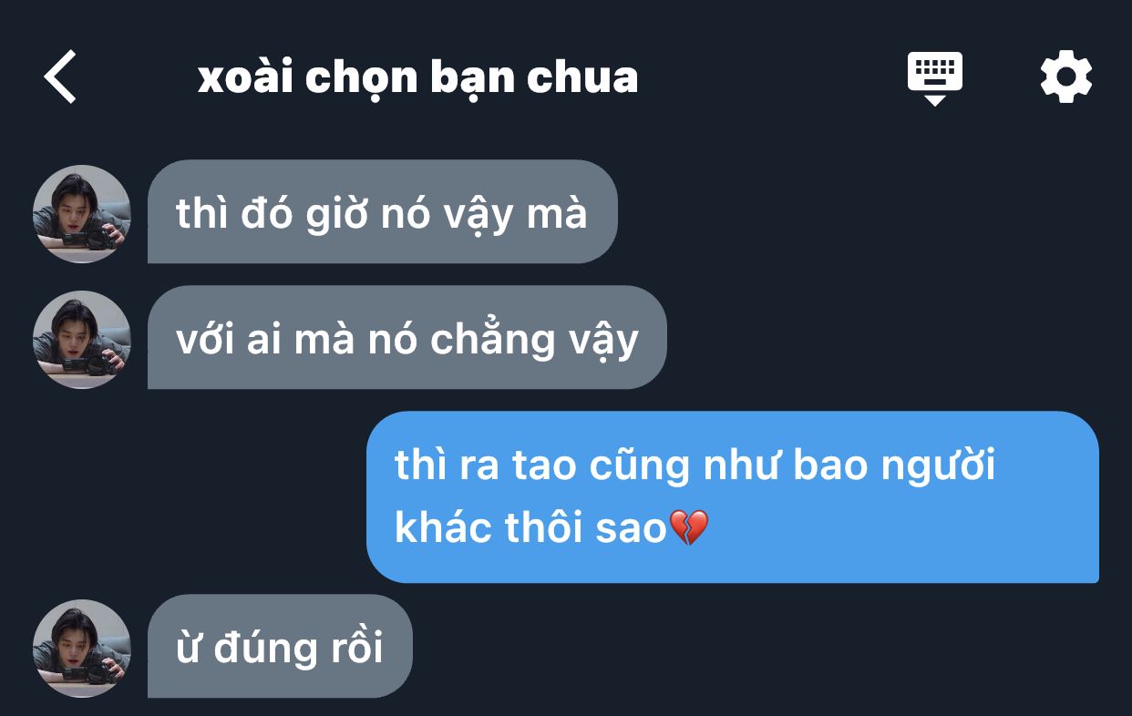Open avatar beside "thì đó giờ nó vậy mà"
The image size is (1132, 716).
(x=82, y=214)
